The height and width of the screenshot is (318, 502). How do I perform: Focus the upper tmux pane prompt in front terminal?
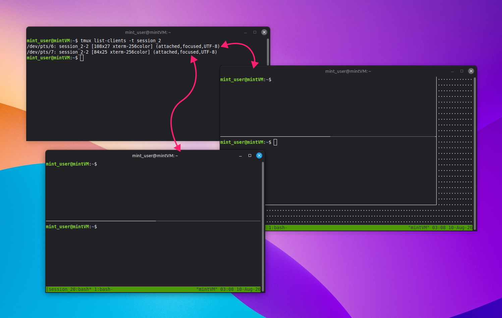click(71, 164)
